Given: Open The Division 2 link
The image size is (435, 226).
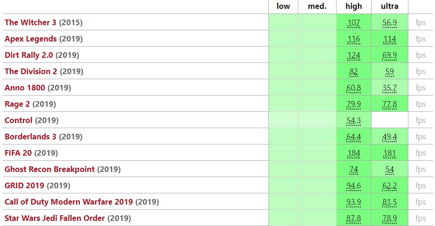Looking at the screenshot, I should (31, 71).
